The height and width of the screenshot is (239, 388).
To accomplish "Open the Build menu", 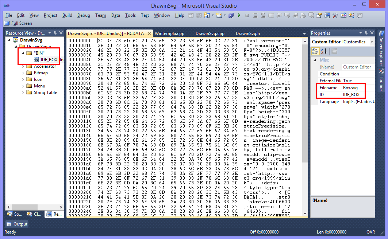I will pyautogui.click(x=67, y=15).
